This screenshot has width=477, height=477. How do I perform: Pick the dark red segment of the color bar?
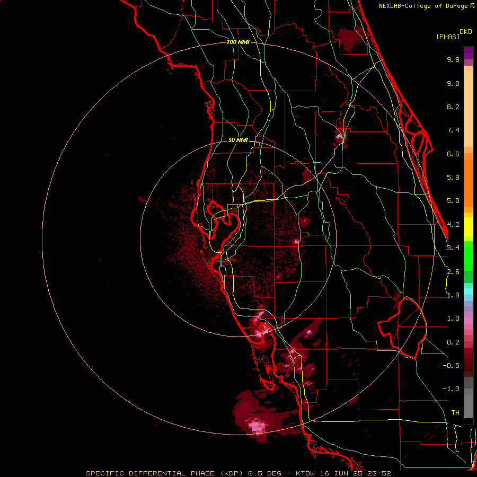[468, 359]
